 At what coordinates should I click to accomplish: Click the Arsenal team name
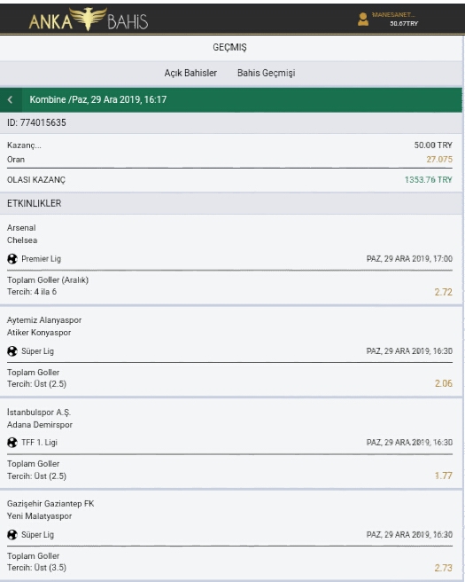pos(21,227)
